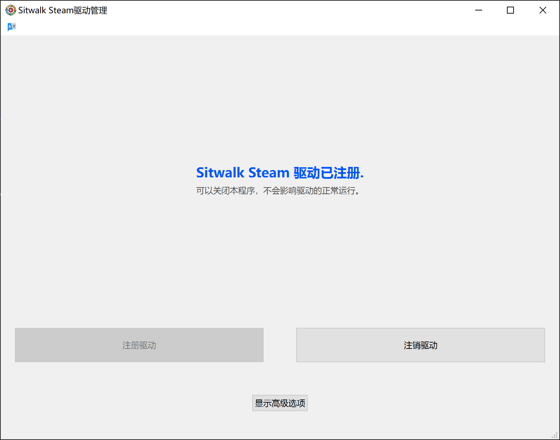Click the 注销驱动 button
Viewport: 560px width, 440px height.
tap(420, 345)
